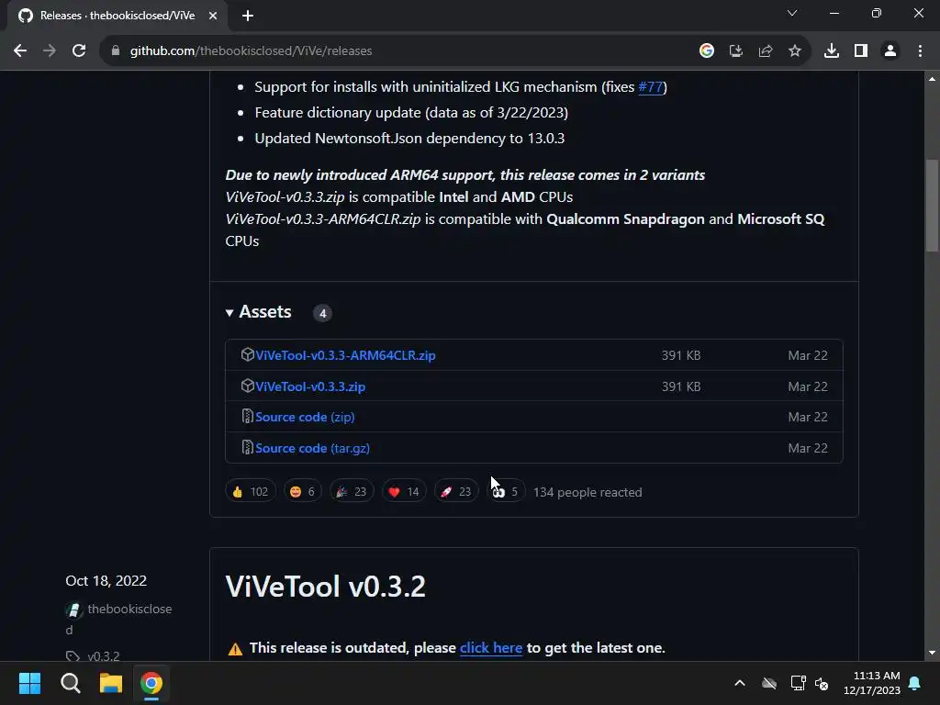Click the Google icon in address bar
Screen dimensions: 940x705
click(x=707, y=51)
